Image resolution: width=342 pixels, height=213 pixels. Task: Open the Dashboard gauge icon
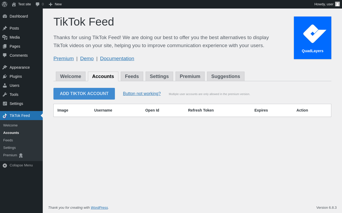coord(5,16)
